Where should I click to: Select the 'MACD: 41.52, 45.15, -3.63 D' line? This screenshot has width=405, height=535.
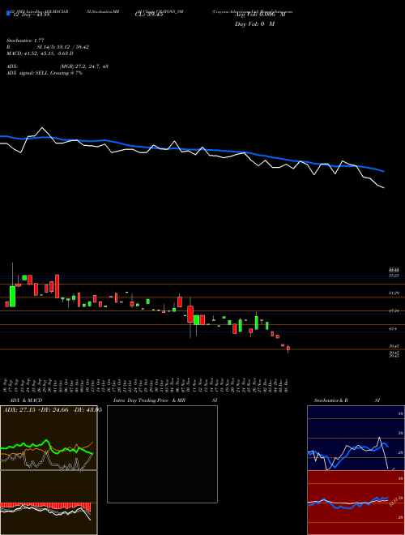40,53
